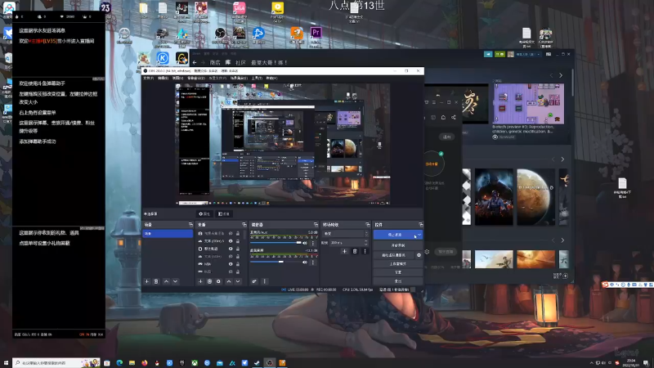Toggle lock on NBA source
The image size is (654, 368).
[238, 264]
